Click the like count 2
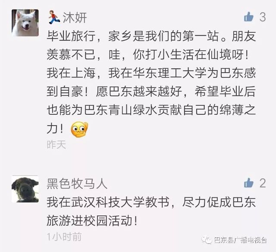276x252 pixels. pyautogui.click(x=263, y=183)
